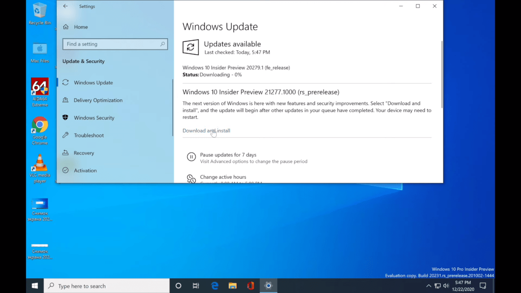
Task: Open File Explorer from taskbar
Action: pos(232,286)
